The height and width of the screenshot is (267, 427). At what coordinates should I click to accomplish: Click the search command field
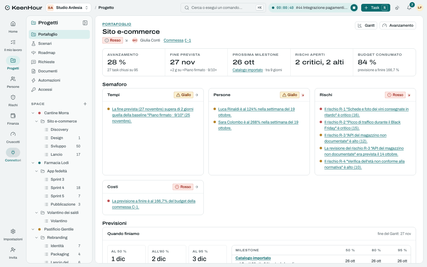click(223, 8)
